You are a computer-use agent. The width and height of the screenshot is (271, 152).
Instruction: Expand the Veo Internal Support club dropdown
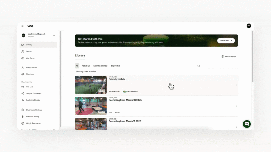54,35
